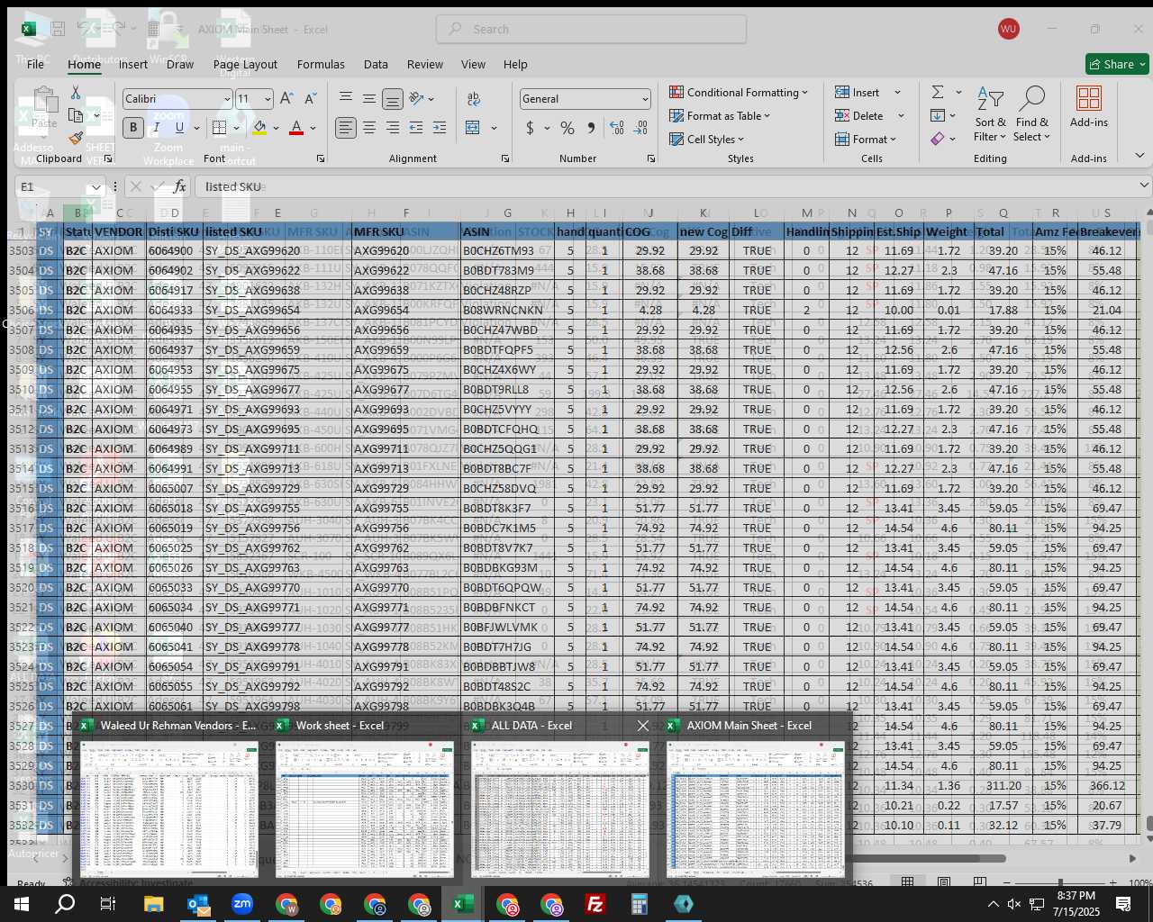Click the Wrap Text icon
Image resolution: width=1153 pixels, height=922 pixels.
click(x=474, y=99)
